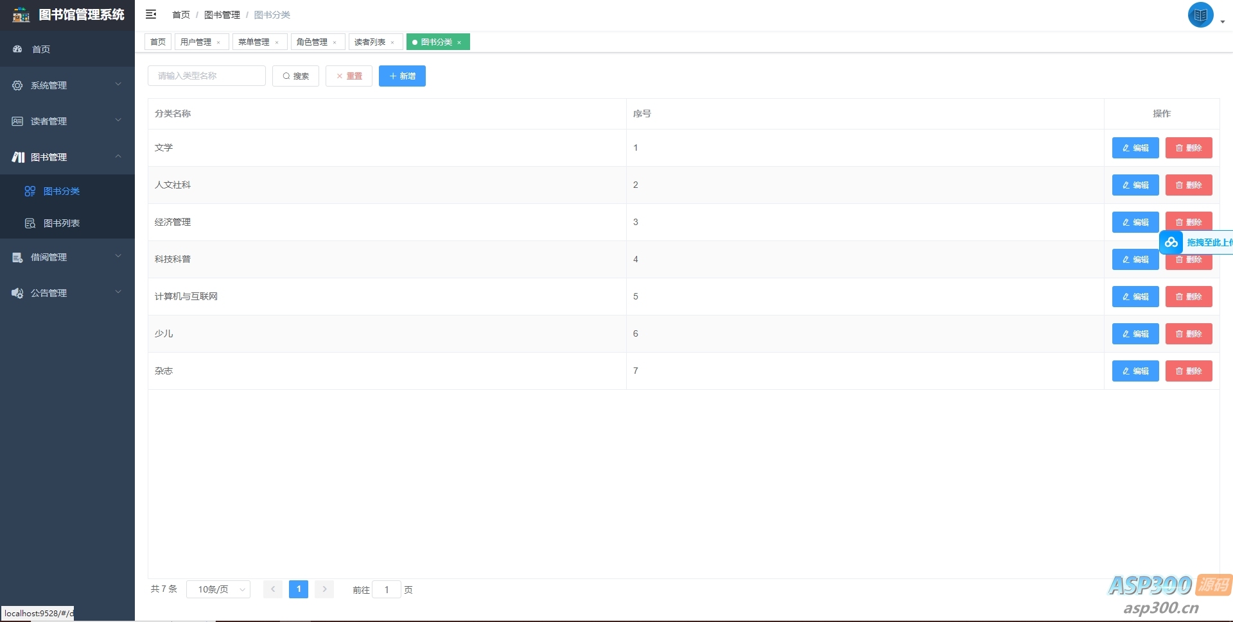1233x622 pixels.
Task: Collapse the 图书管理 sidebar menu
Action: (67, 157)
